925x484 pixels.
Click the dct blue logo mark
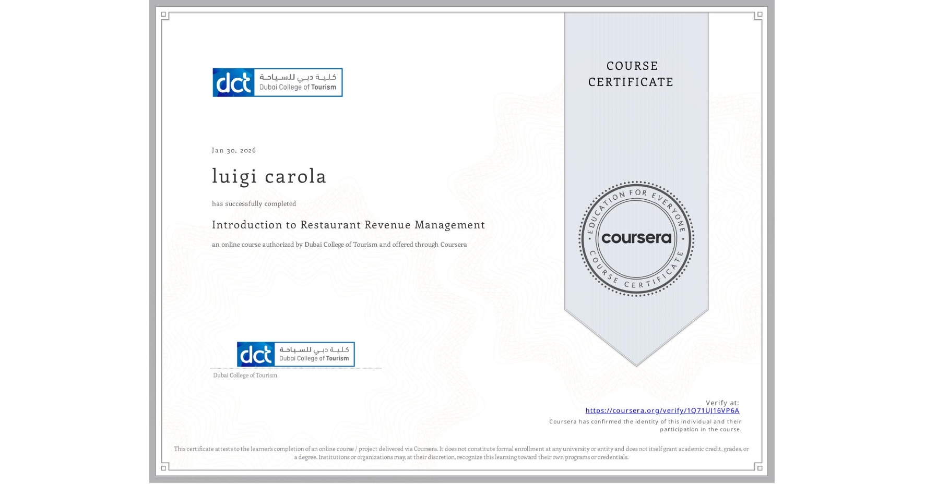click(x=234, y=82)
